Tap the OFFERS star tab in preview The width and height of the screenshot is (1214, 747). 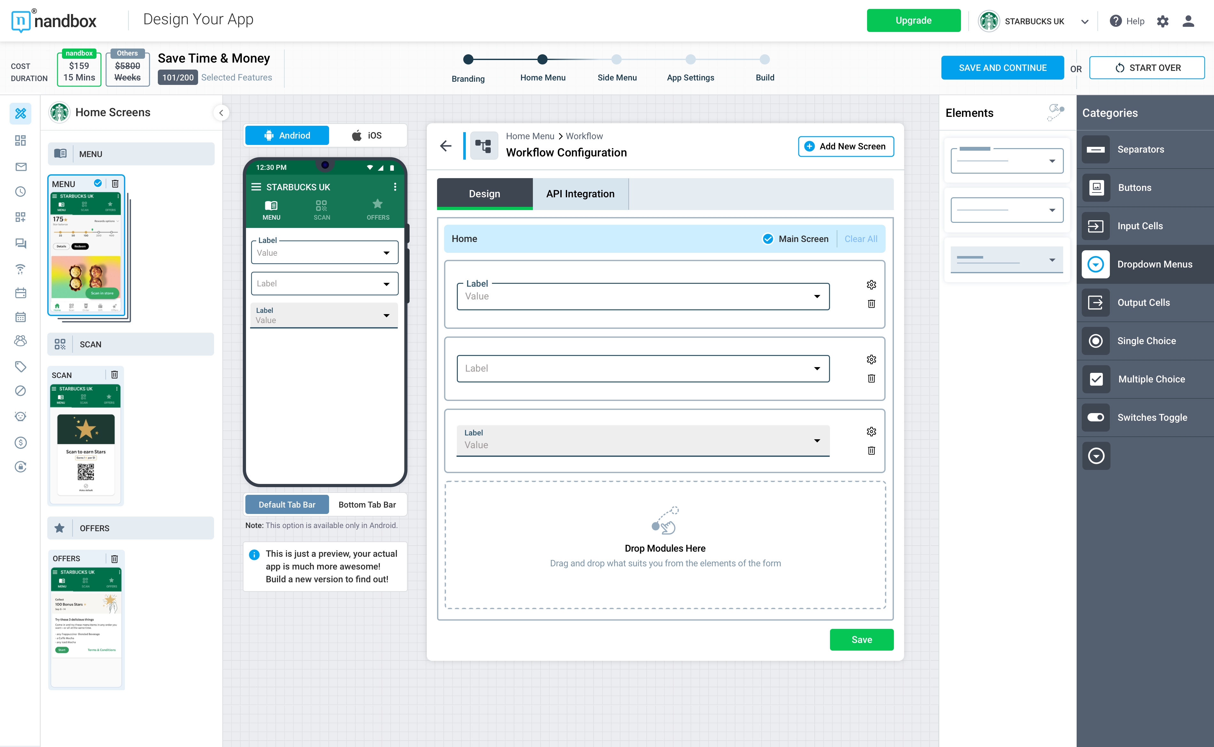pos(378,210)
